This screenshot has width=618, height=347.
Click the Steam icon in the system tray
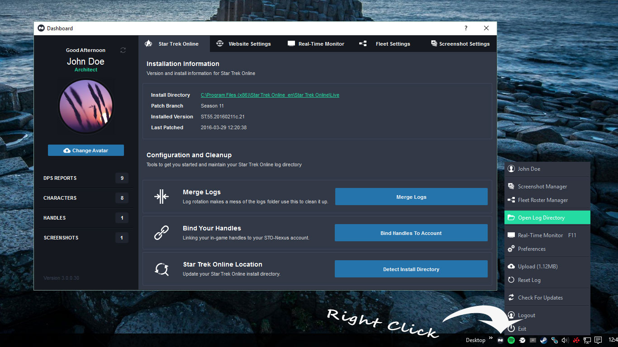point(544,340)
